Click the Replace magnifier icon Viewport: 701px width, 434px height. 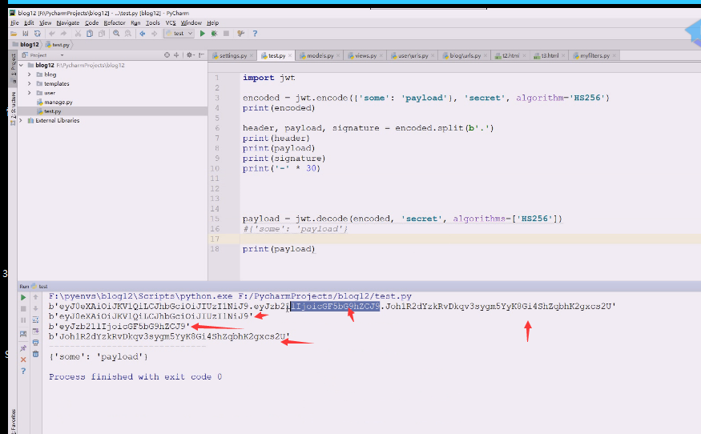128,34
